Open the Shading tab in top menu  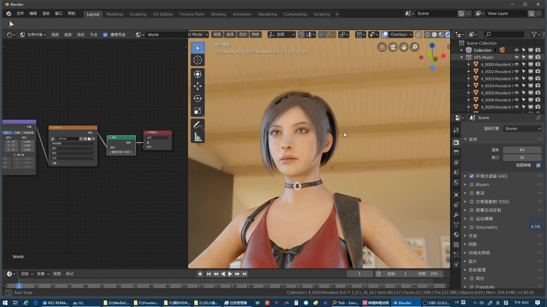[218, 14]
